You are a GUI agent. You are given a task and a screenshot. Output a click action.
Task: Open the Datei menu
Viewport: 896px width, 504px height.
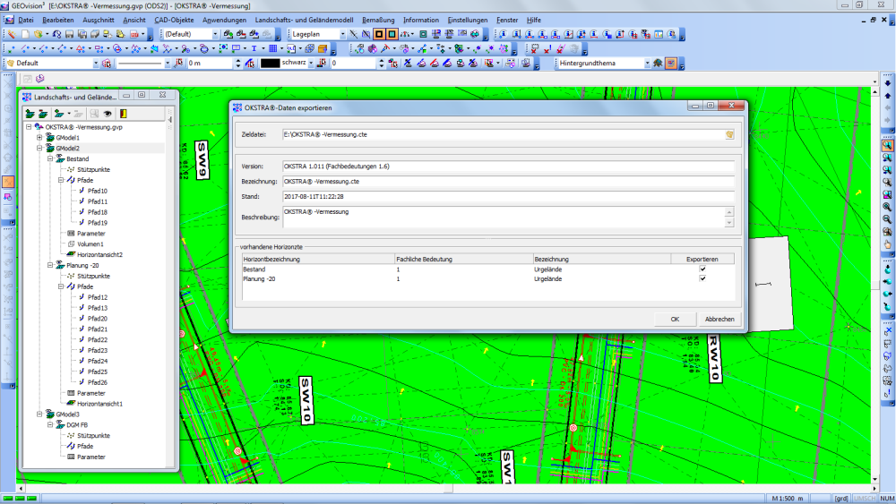coord(26,20)
